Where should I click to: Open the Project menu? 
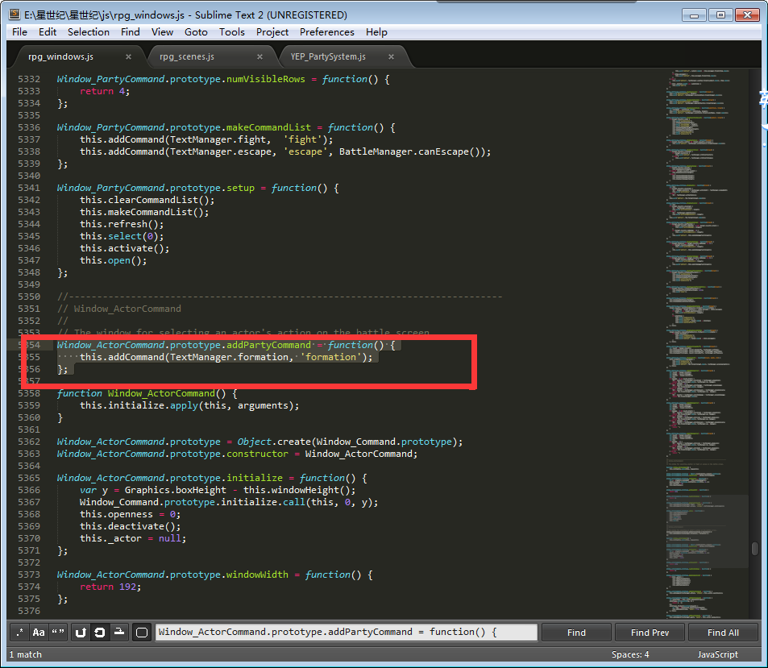tap(272, 32)
